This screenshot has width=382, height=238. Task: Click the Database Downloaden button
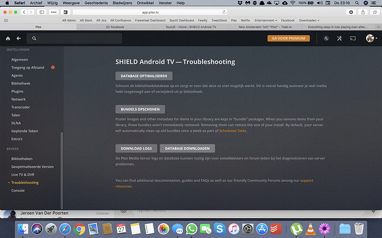(x=187, y=149)
